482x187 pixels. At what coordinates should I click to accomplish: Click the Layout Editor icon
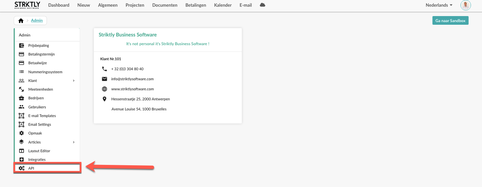click(21, 151)
